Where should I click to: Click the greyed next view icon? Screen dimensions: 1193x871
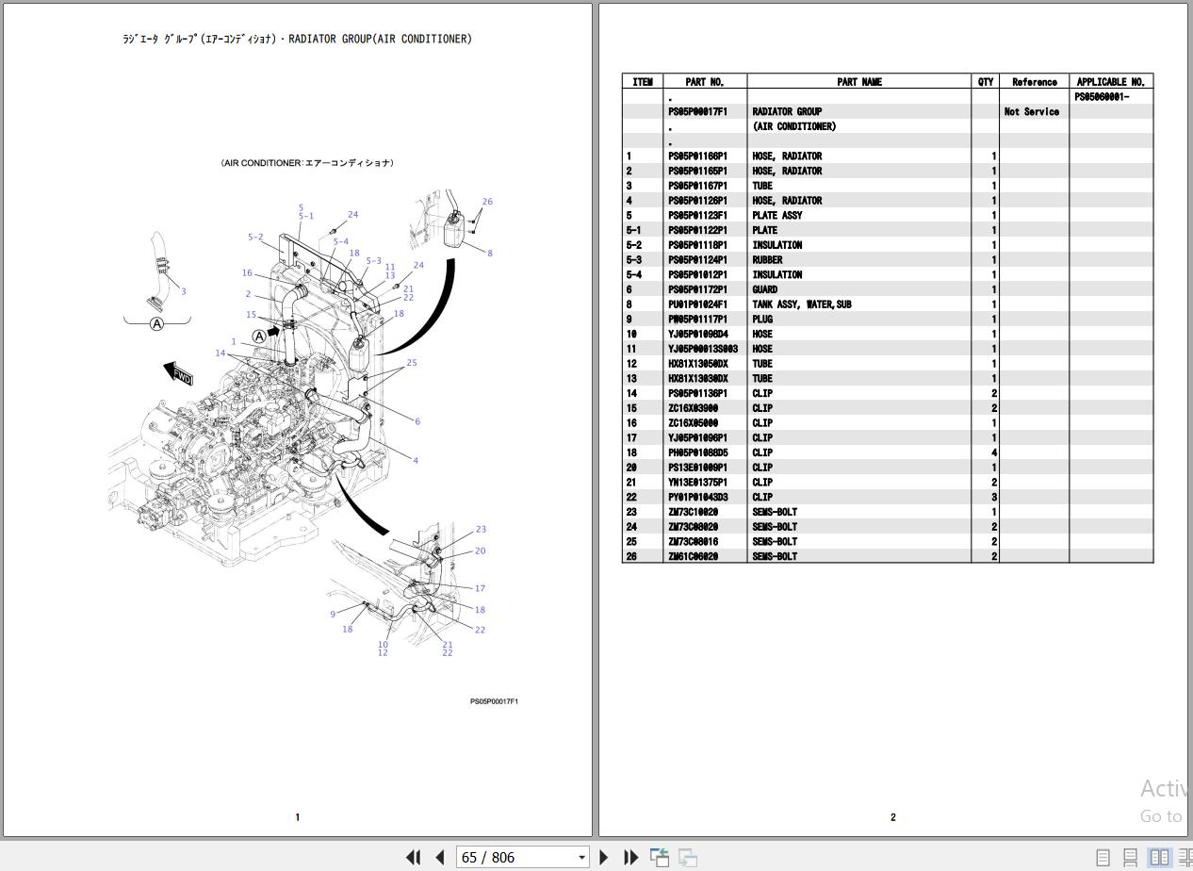(x=688, y=857)
